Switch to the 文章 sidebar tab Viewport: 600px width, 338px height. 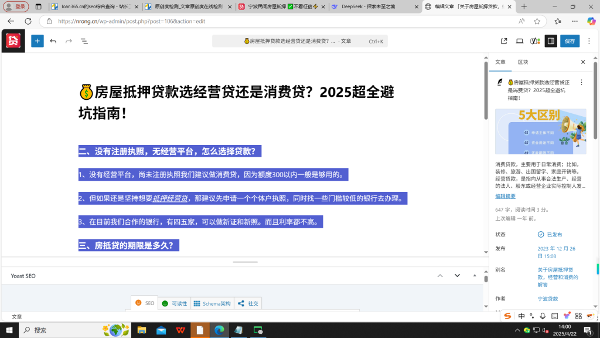(x=500, y=62)
